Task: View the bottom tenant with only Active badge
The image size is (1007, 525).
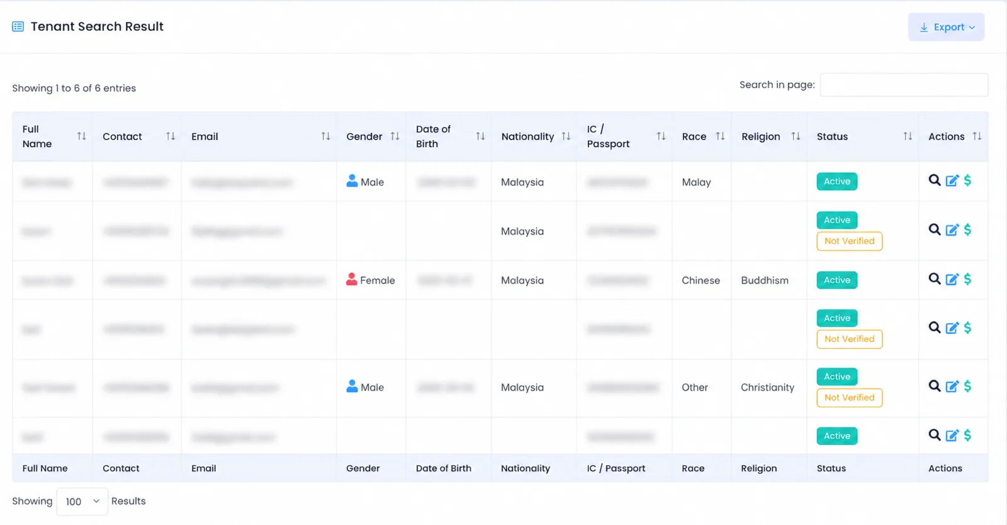Action: (935, 435)
